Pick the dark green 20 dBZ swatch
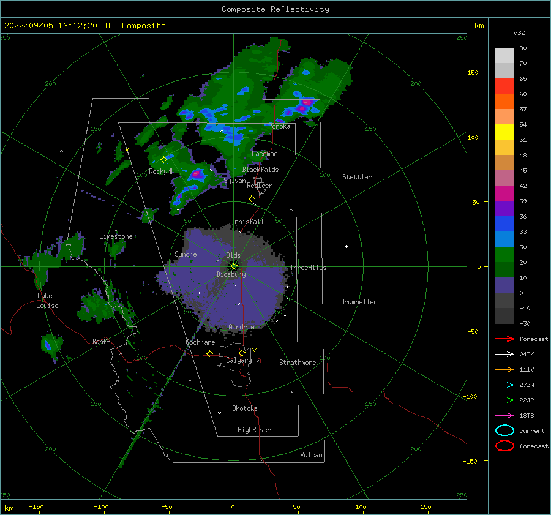Viewport: 551px width, 515px height. click(504, 269)
